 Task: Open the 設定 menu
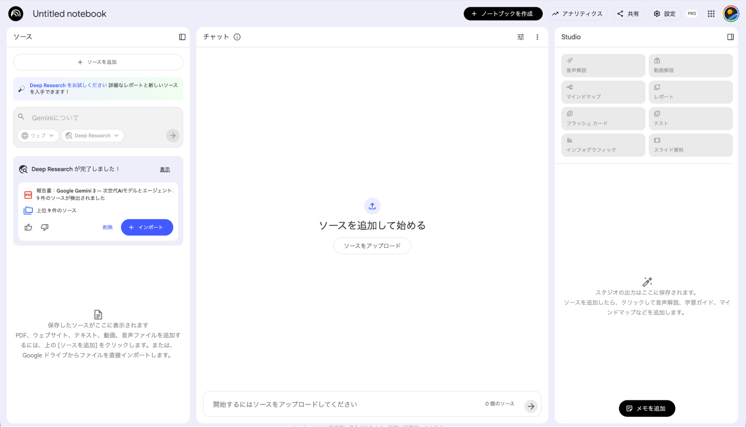point(665,13)
